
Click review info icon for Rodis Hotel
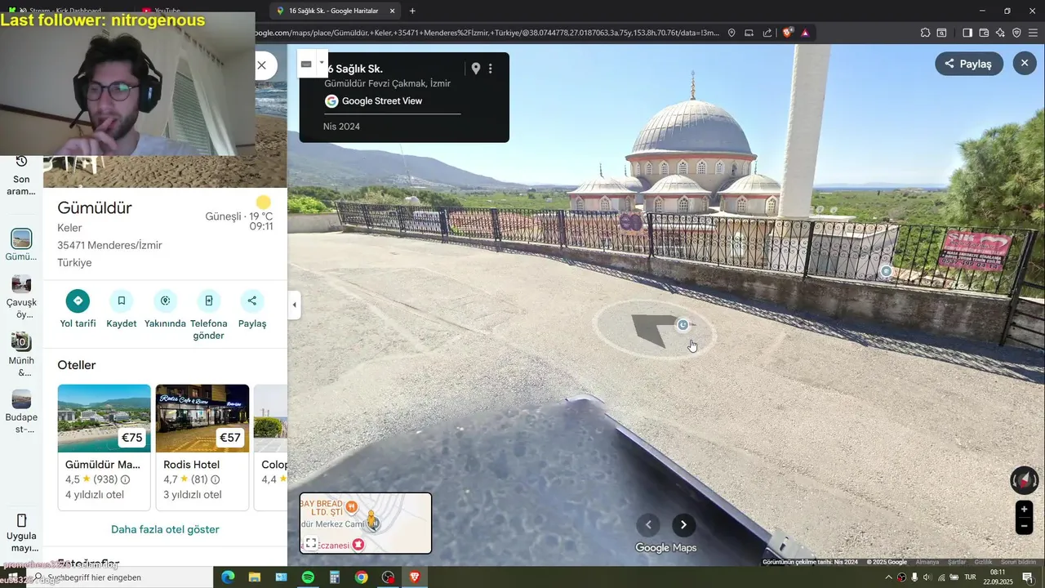point(216,480)
